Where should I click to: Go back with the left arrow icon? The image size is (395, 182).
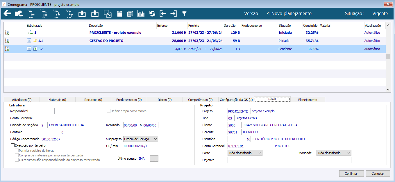(7, 14)
